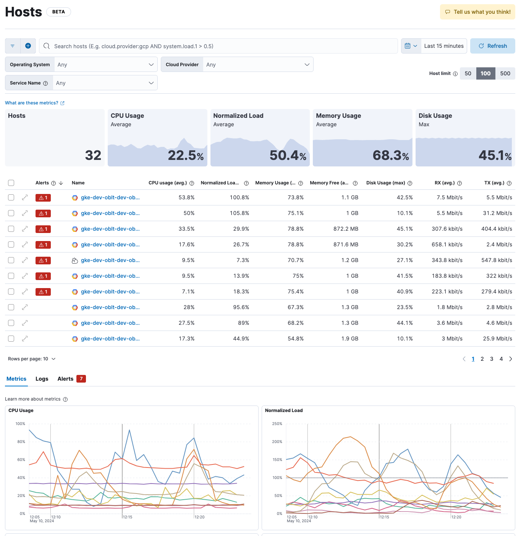Click the filter options icon
521x536 pixels.
13,46
